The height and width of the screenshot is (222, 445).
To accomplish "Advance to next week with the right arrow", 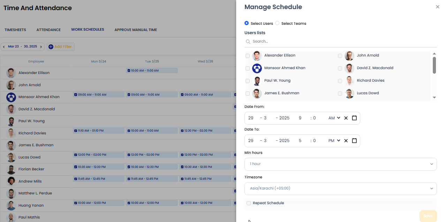I will coord(41,46).
